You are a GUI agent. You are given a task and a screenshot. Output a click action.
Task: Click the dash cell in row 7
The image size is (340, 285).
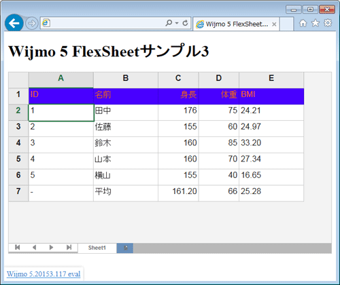pyautogui.click(x=61, y=193)
